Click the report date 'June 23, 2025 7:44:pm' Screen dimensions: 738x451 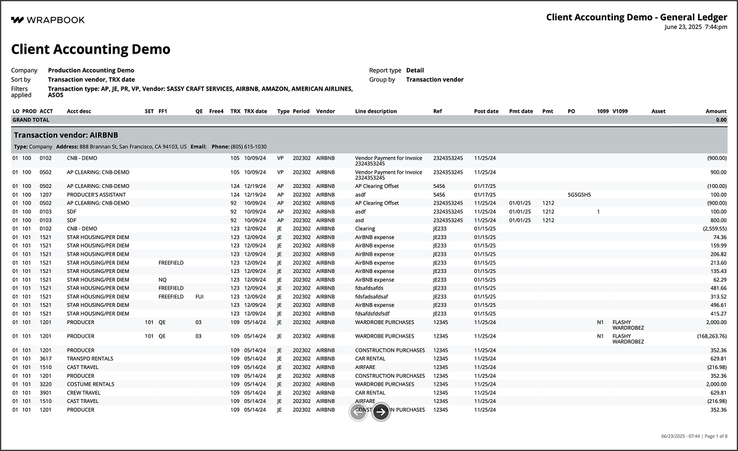click(695, 27)
